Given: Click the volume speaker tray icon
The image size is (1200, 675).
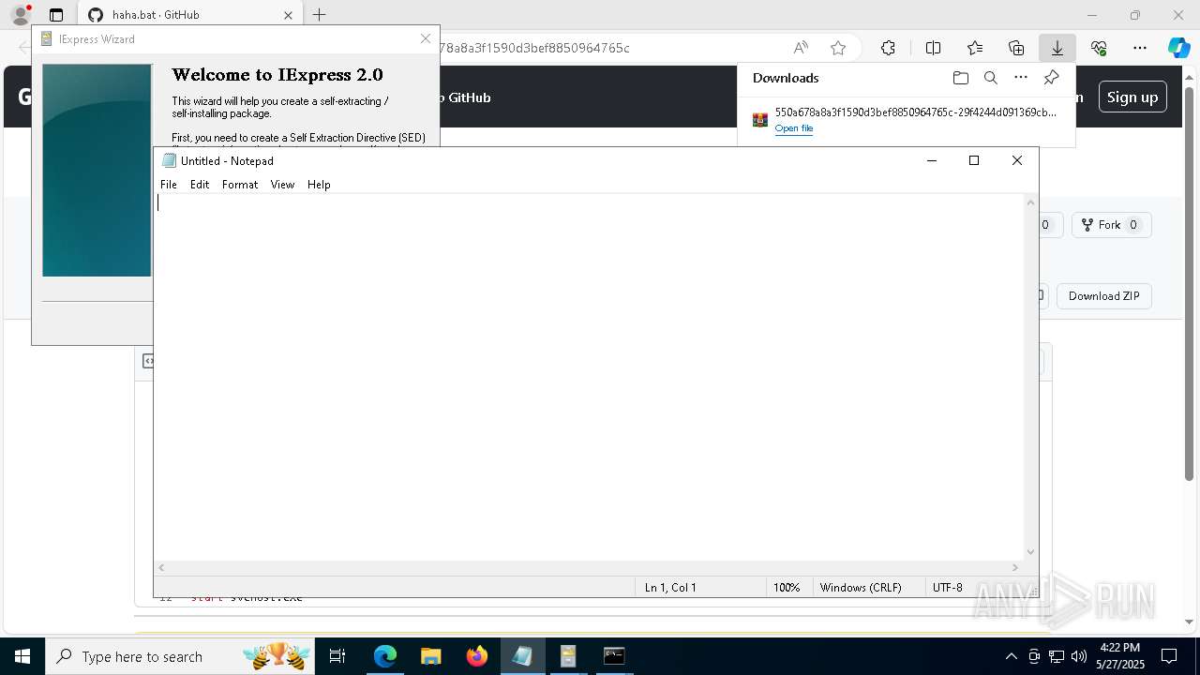Looking at the screenshot, I should [1078, 656].
